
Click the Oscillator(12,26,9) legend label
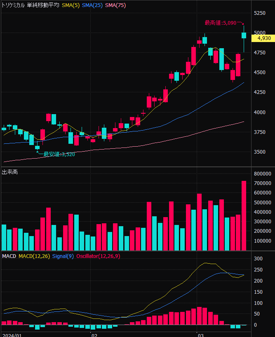pos(98,256)
